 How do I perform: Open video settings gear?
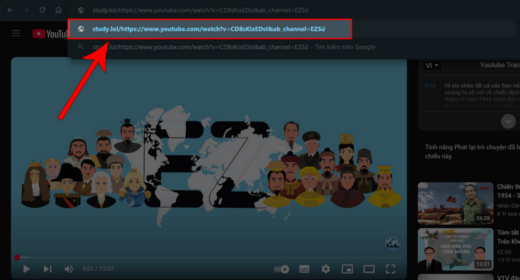tap(325, 269)
